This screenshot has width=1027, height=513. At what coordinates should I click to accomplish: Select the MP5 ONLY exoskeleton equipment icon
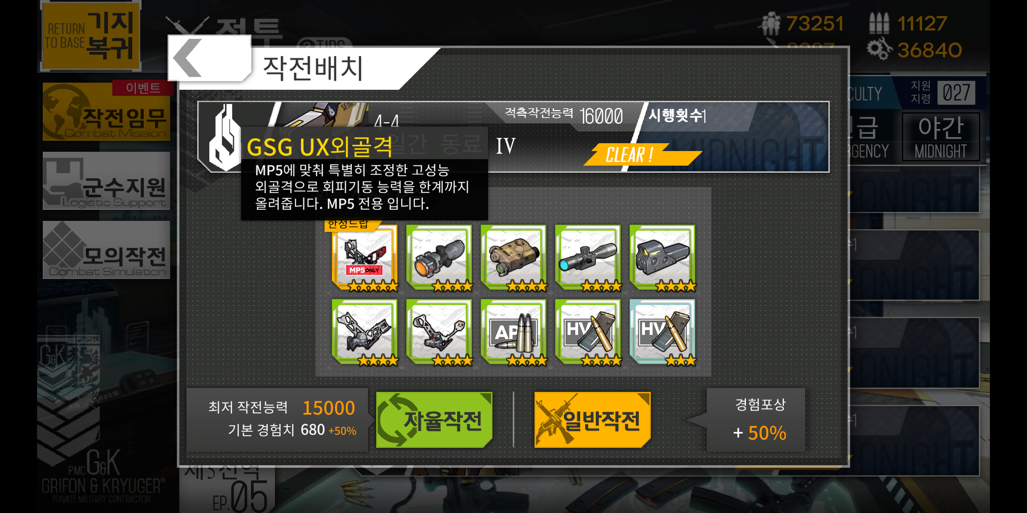[x=364, y=258]
